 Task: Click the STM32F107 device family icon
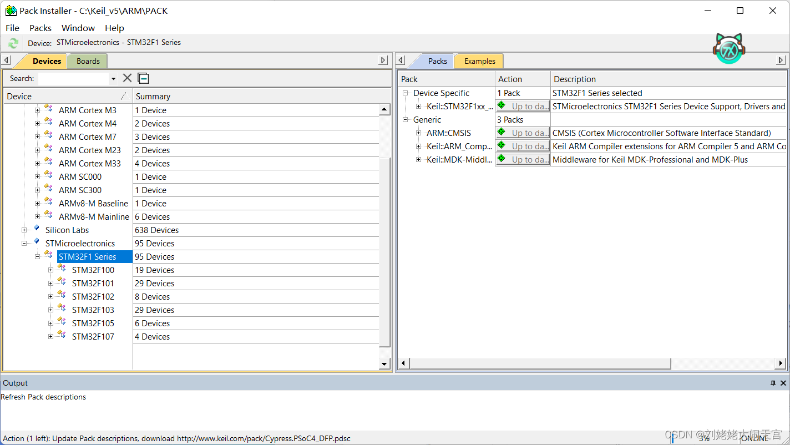click(x=62, y=335)
